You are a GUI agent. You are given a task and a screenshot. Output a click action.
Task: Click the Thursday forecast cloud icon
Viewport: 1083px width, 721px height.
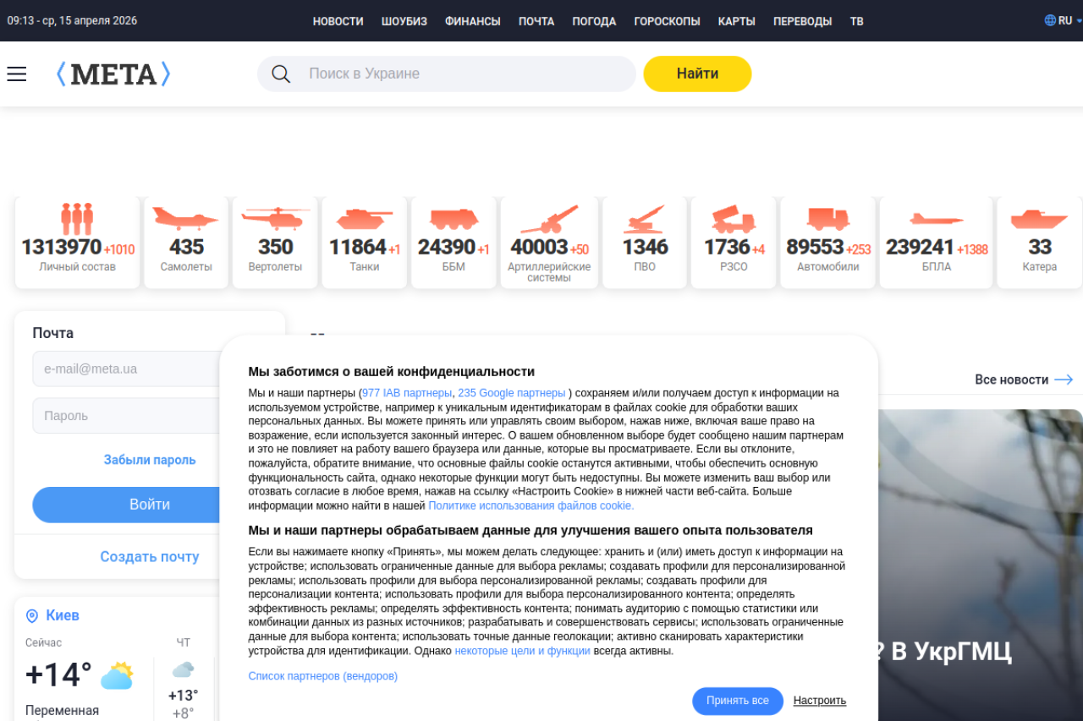click(183, 670)
